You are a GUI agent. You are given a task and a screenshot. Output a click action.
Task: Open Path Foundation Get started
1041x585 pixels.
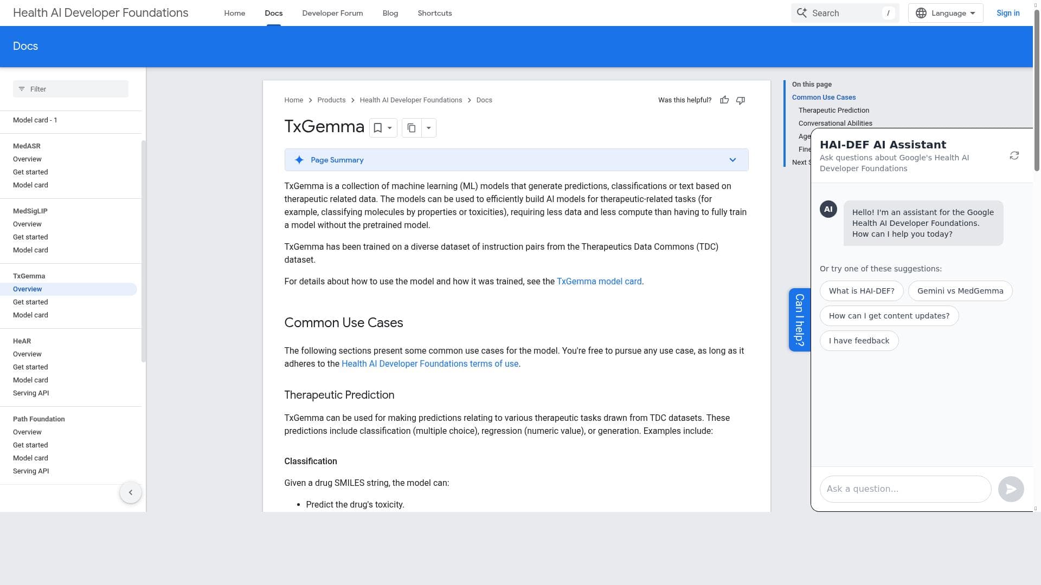(x=30, y=445)
